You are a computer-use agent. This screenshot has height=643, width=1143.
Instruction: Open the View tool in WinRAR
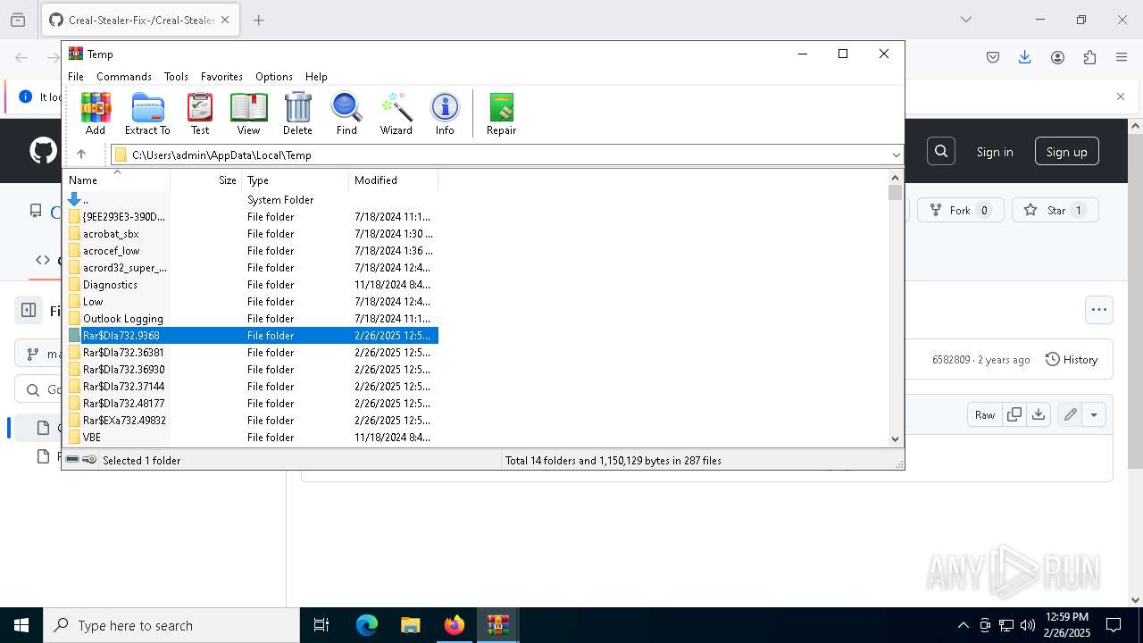coord(248,113)
